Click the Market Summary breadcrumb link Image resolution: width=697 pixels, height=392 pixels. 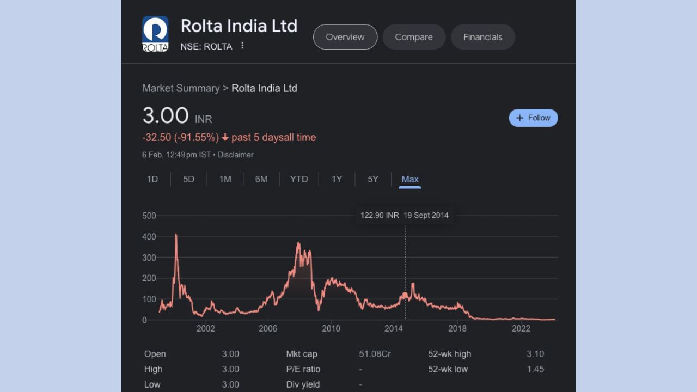click(x=181, y=88)
